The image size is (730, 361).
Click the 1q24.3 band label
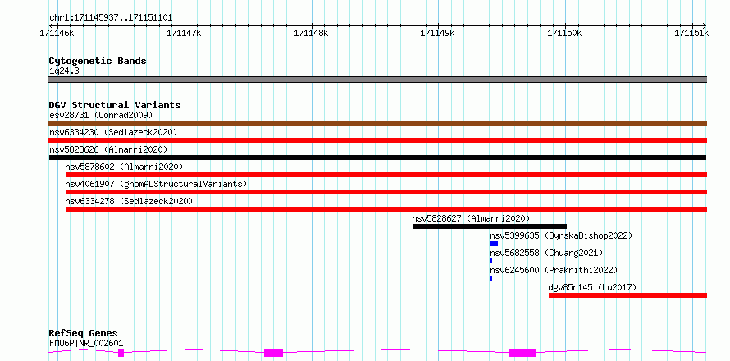64,71
